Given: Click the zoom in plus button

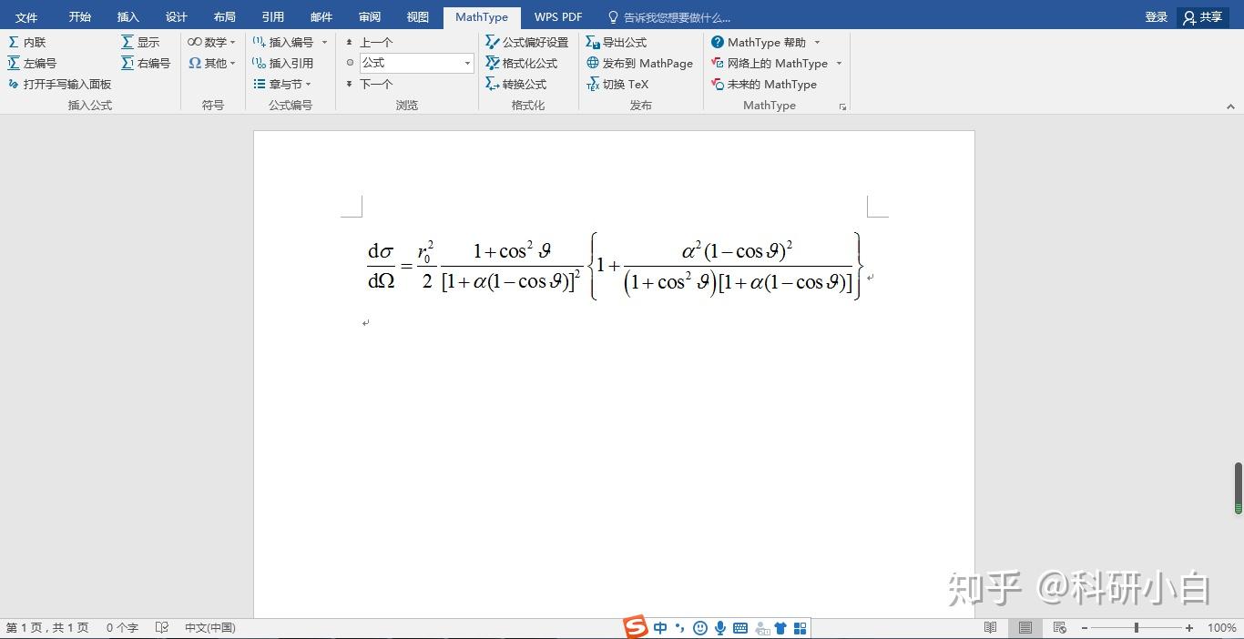Looking at the screenshot, I should point(1189,627).
